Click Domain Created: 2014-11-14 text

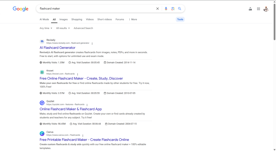pos(121,63)
